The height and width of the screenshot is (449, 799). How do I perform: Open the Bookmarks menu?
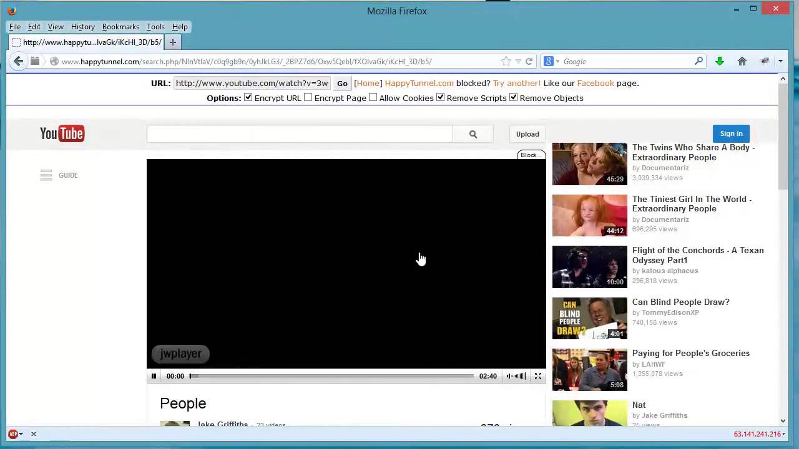pos(120,27)
